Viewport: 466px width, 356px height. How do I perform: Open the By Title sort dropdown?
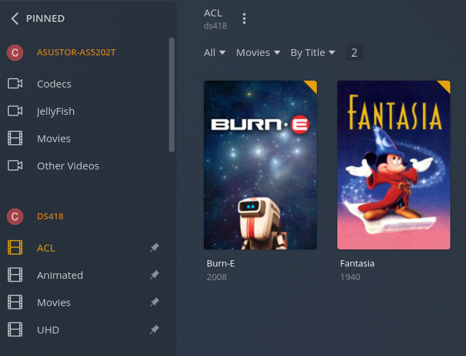point(313,53)
